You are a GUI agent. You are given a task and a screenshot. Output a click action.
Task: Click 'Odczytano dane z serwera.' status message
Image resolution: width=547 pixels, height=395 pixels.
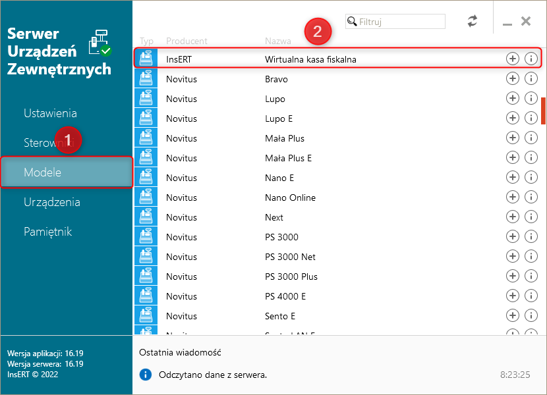[x=213, y=375]
